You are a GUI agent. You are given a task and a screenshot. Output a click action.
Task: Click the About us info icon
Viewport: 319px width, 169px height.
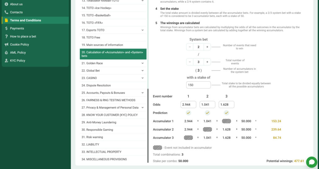(x=6, y=4)
